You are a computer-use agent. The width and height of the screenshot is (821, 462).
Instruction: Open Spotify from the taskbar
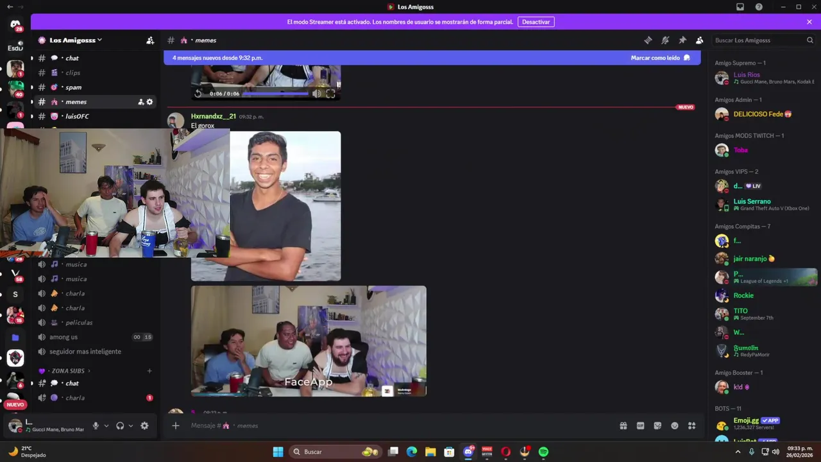543,452
